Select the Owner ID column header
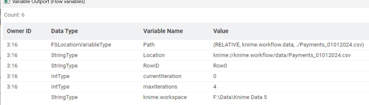369x105 pixels. click(19, 31)
